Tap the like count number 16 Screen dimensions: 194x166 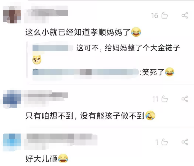(155, 16)
